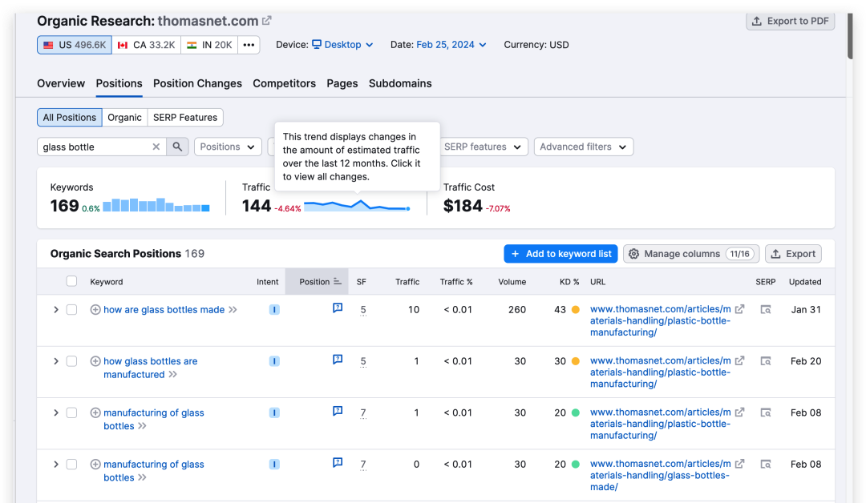Check the box in the zero-traffic glass bottles row

(x=72, y=465)
